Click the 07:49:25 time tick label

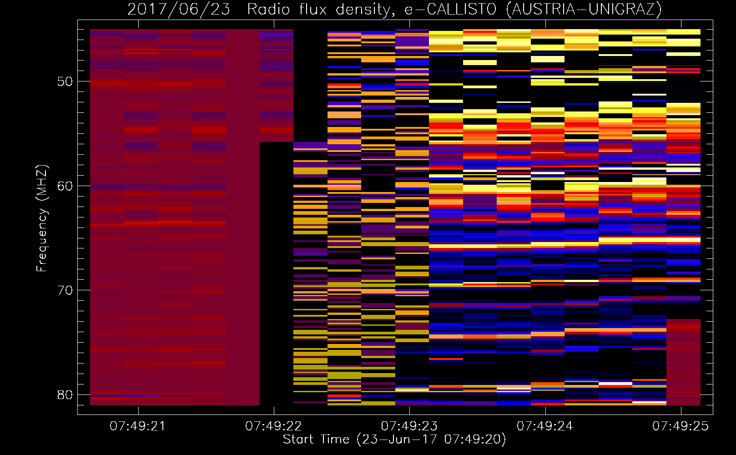click(681, 426)
